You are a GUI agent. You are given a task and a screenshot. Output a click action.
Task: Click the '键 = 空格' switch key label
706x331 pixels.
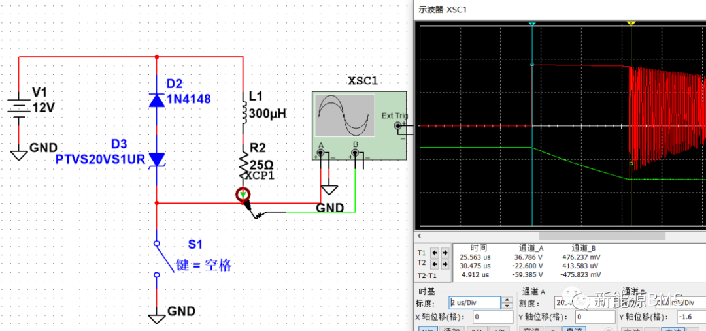coord(203,265)
